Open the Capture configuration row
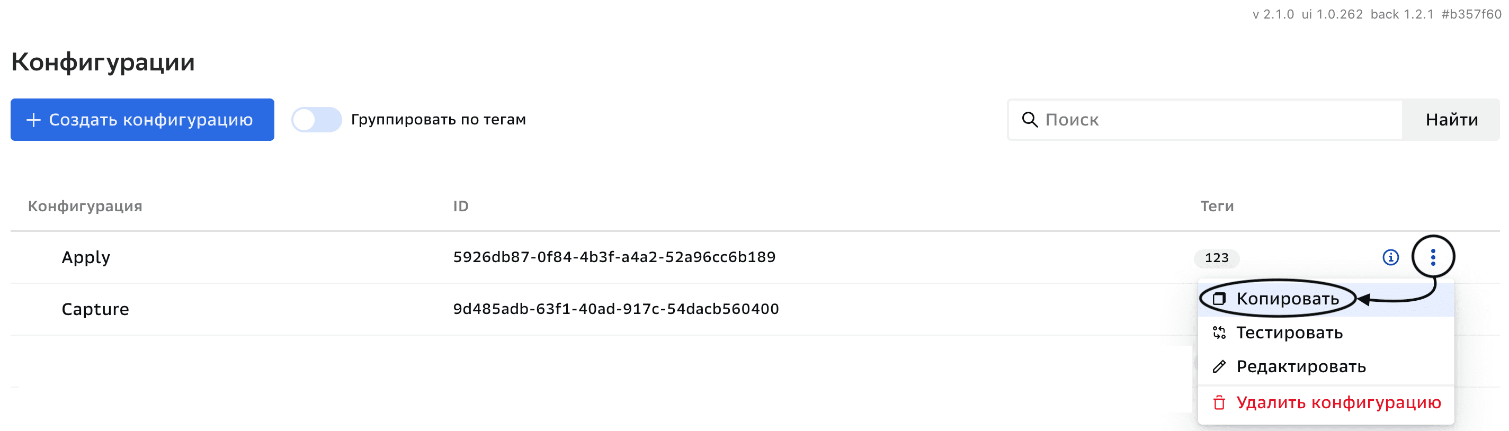 point(95,309)
